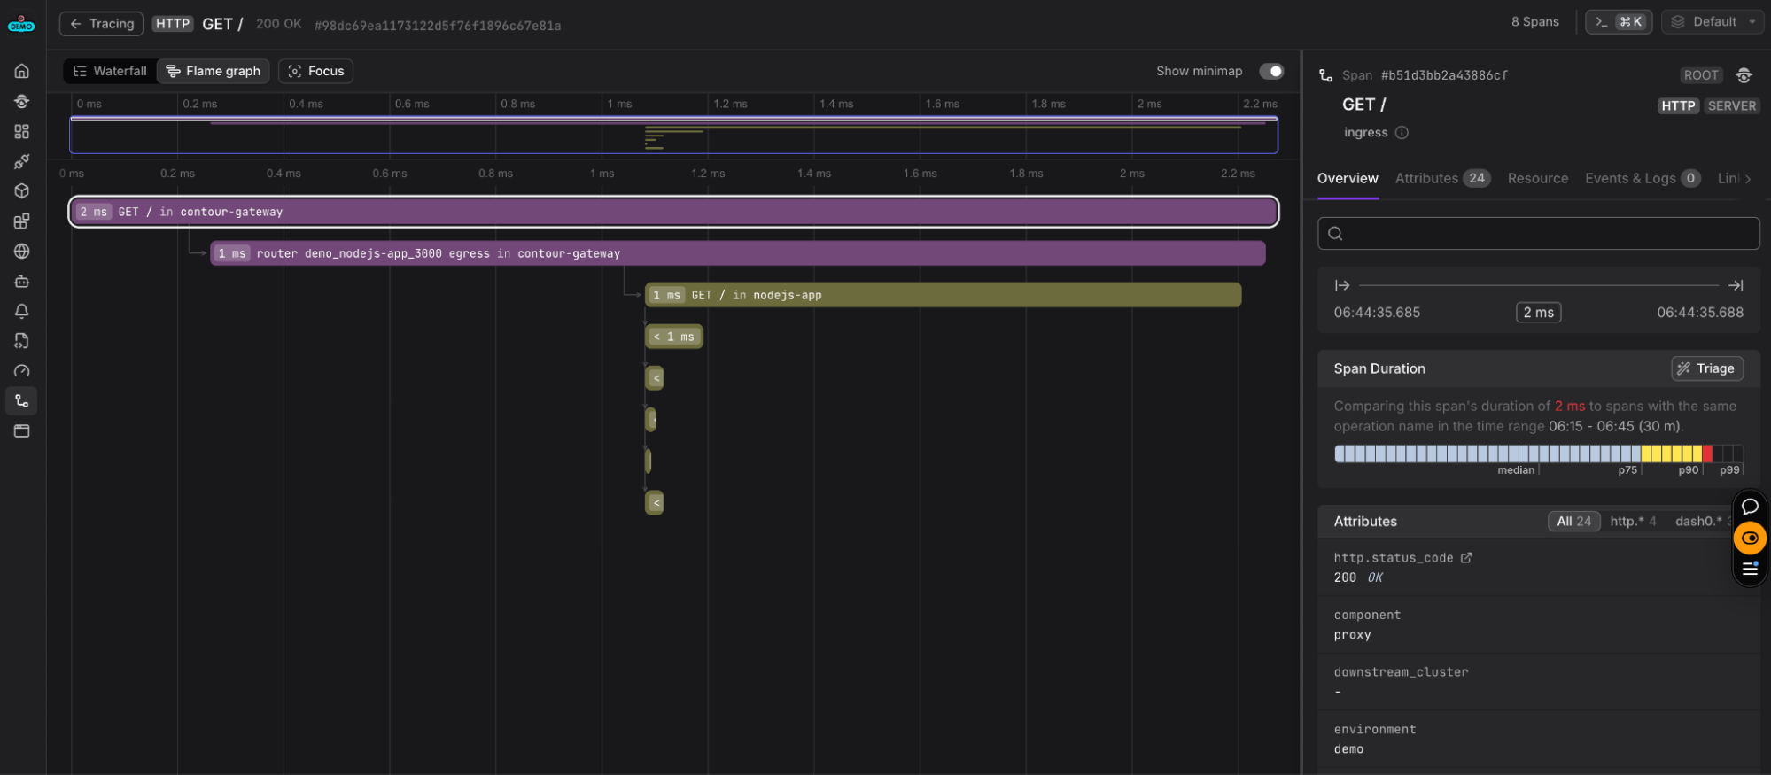Click the '8 Spans' count text

pos(1534,22)
